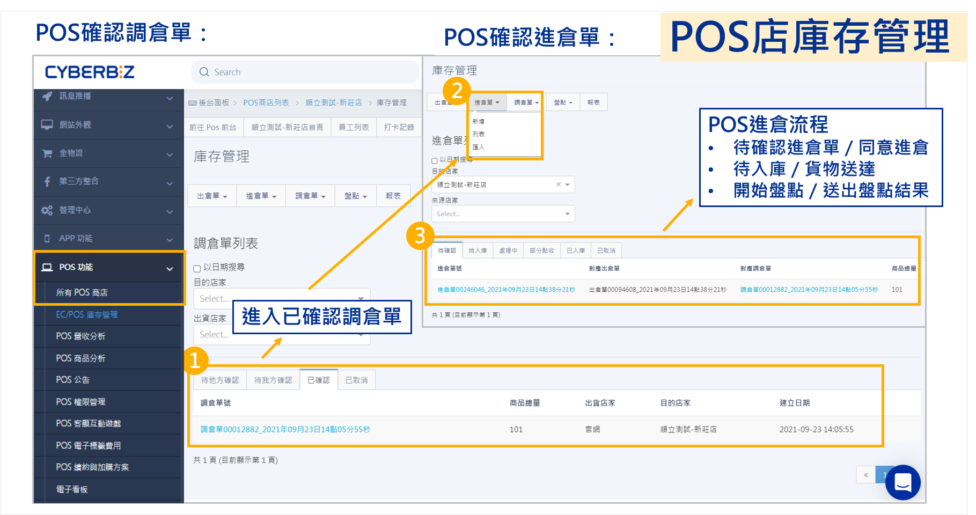
Task: Open the 進倉單 dropdown in left 庫存管理
Action: [261, 196]
